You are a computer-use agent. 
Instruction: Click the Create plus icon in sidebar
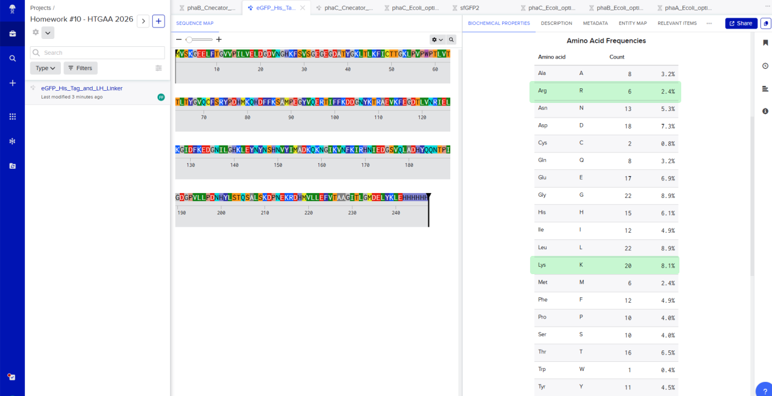(x=12, y=83)
